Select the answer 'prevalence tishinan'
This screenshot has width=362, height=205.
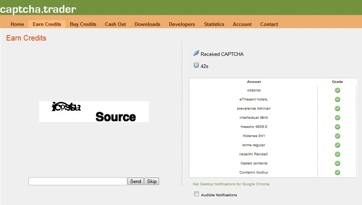pos(254,109)
